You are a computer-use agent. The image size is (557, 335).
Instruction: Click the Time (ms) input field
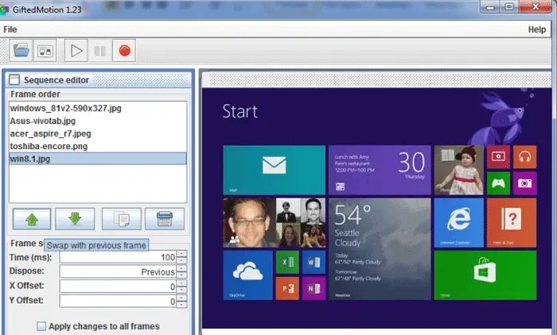point(118,257)
